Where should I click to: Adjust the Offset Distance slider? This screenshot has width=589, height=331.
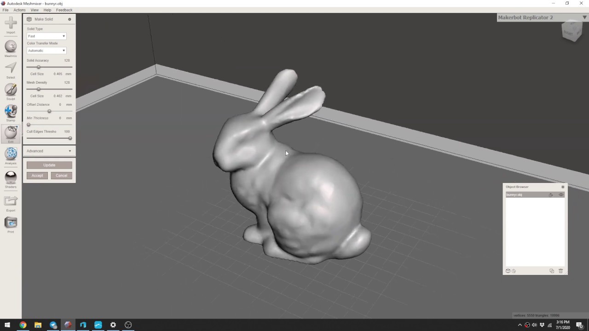pos(49,111)
